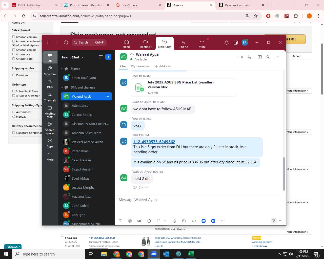Viewport: 324px width, 259px height.
Task: Expand awaiting payment verification chevron
Action: pyautogui.click(x=266, y=246)
